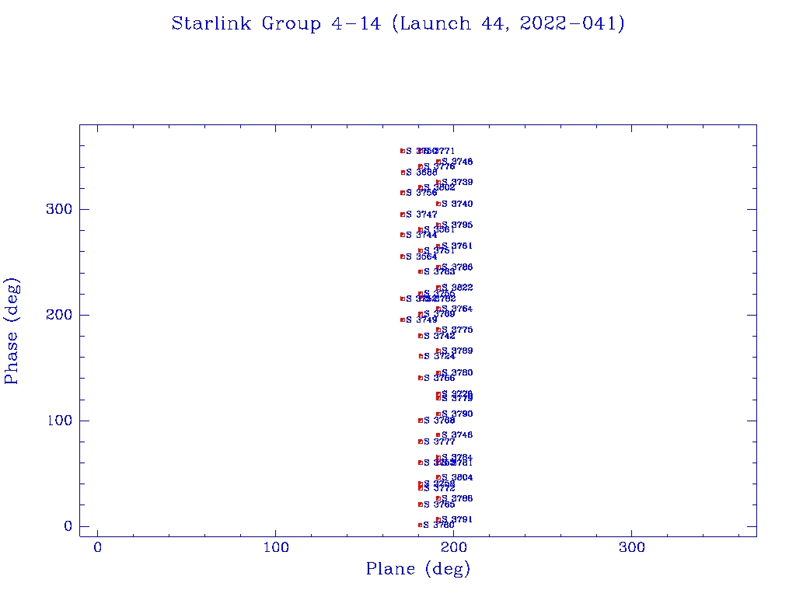The image size is (796, 597).
Task: Select the S 3776 satellite label
Action: click(439, 166)
